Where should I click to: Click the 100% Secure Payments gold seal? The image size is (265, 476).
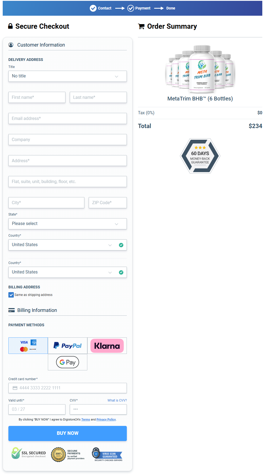(x=59, y=454)
